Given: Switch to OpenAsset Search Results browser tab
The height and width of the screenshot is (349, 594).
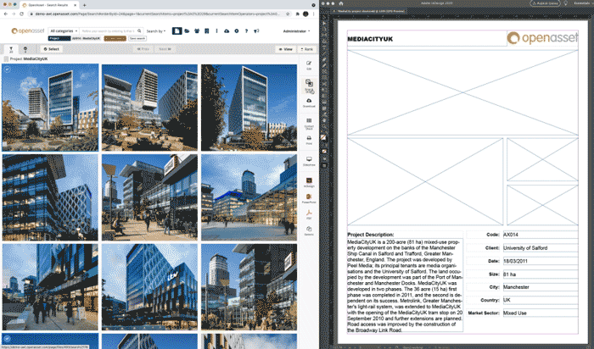Looking at the screenshot, I should click(x=48, y=5).
